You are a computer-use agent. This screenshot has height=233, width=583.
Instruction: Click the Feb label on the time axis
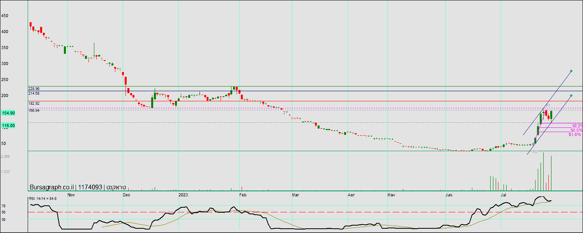pos(243,194)
